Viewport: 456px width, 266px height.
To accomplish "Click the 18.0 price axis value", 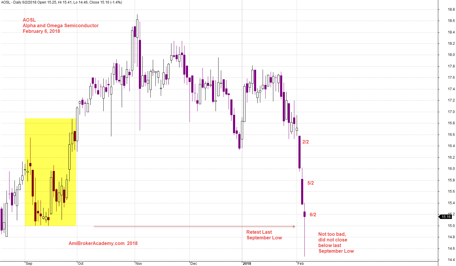I will coord(451,55).
